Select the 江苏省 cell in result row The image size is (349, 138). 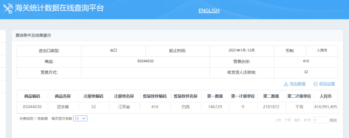[123, 107]
